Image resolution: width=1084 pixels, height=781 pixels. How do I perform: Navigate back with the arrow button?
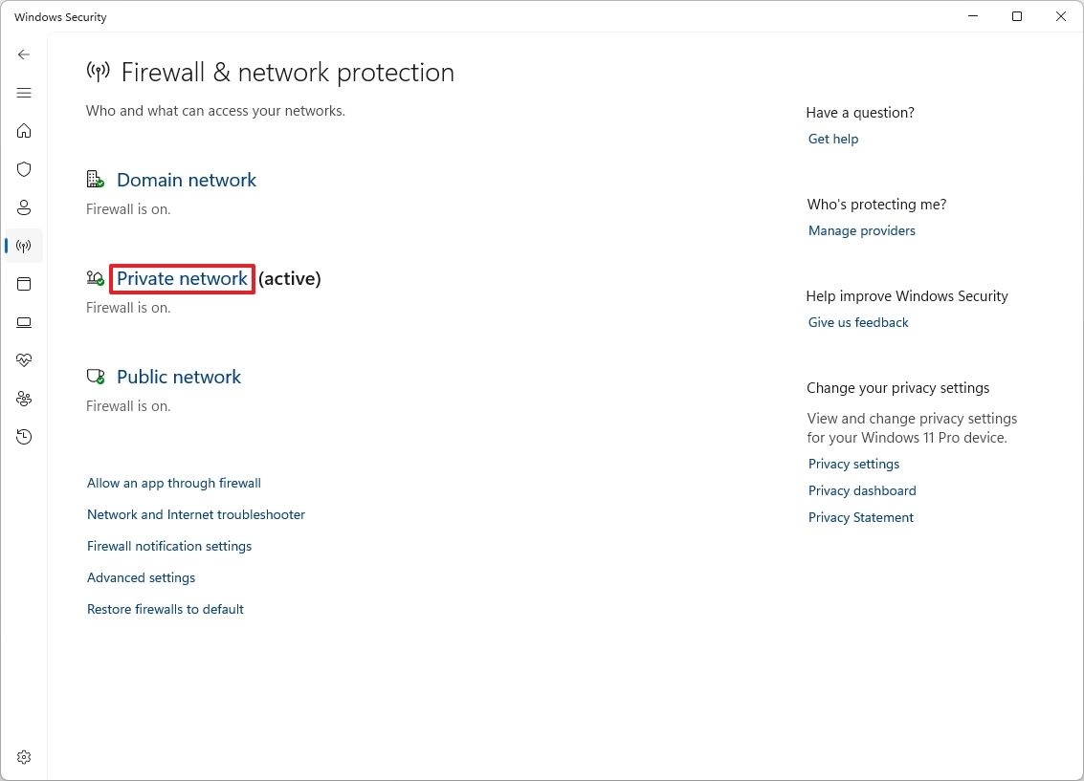coord(23,54)
